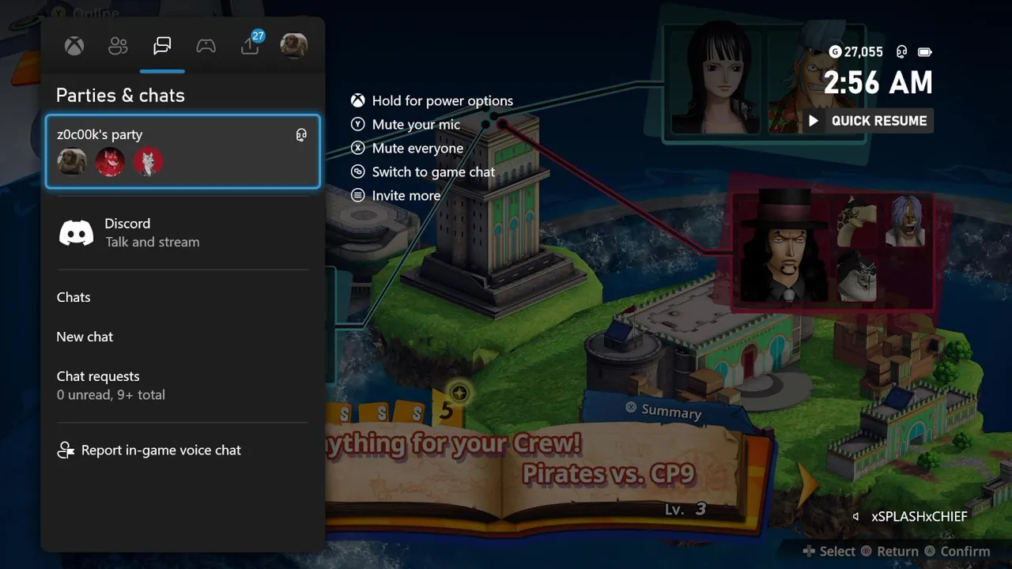Open the Xbox home tab icon
Image resolution: width=1012 pixels, height=569 pixels.
tap(74, 46)
